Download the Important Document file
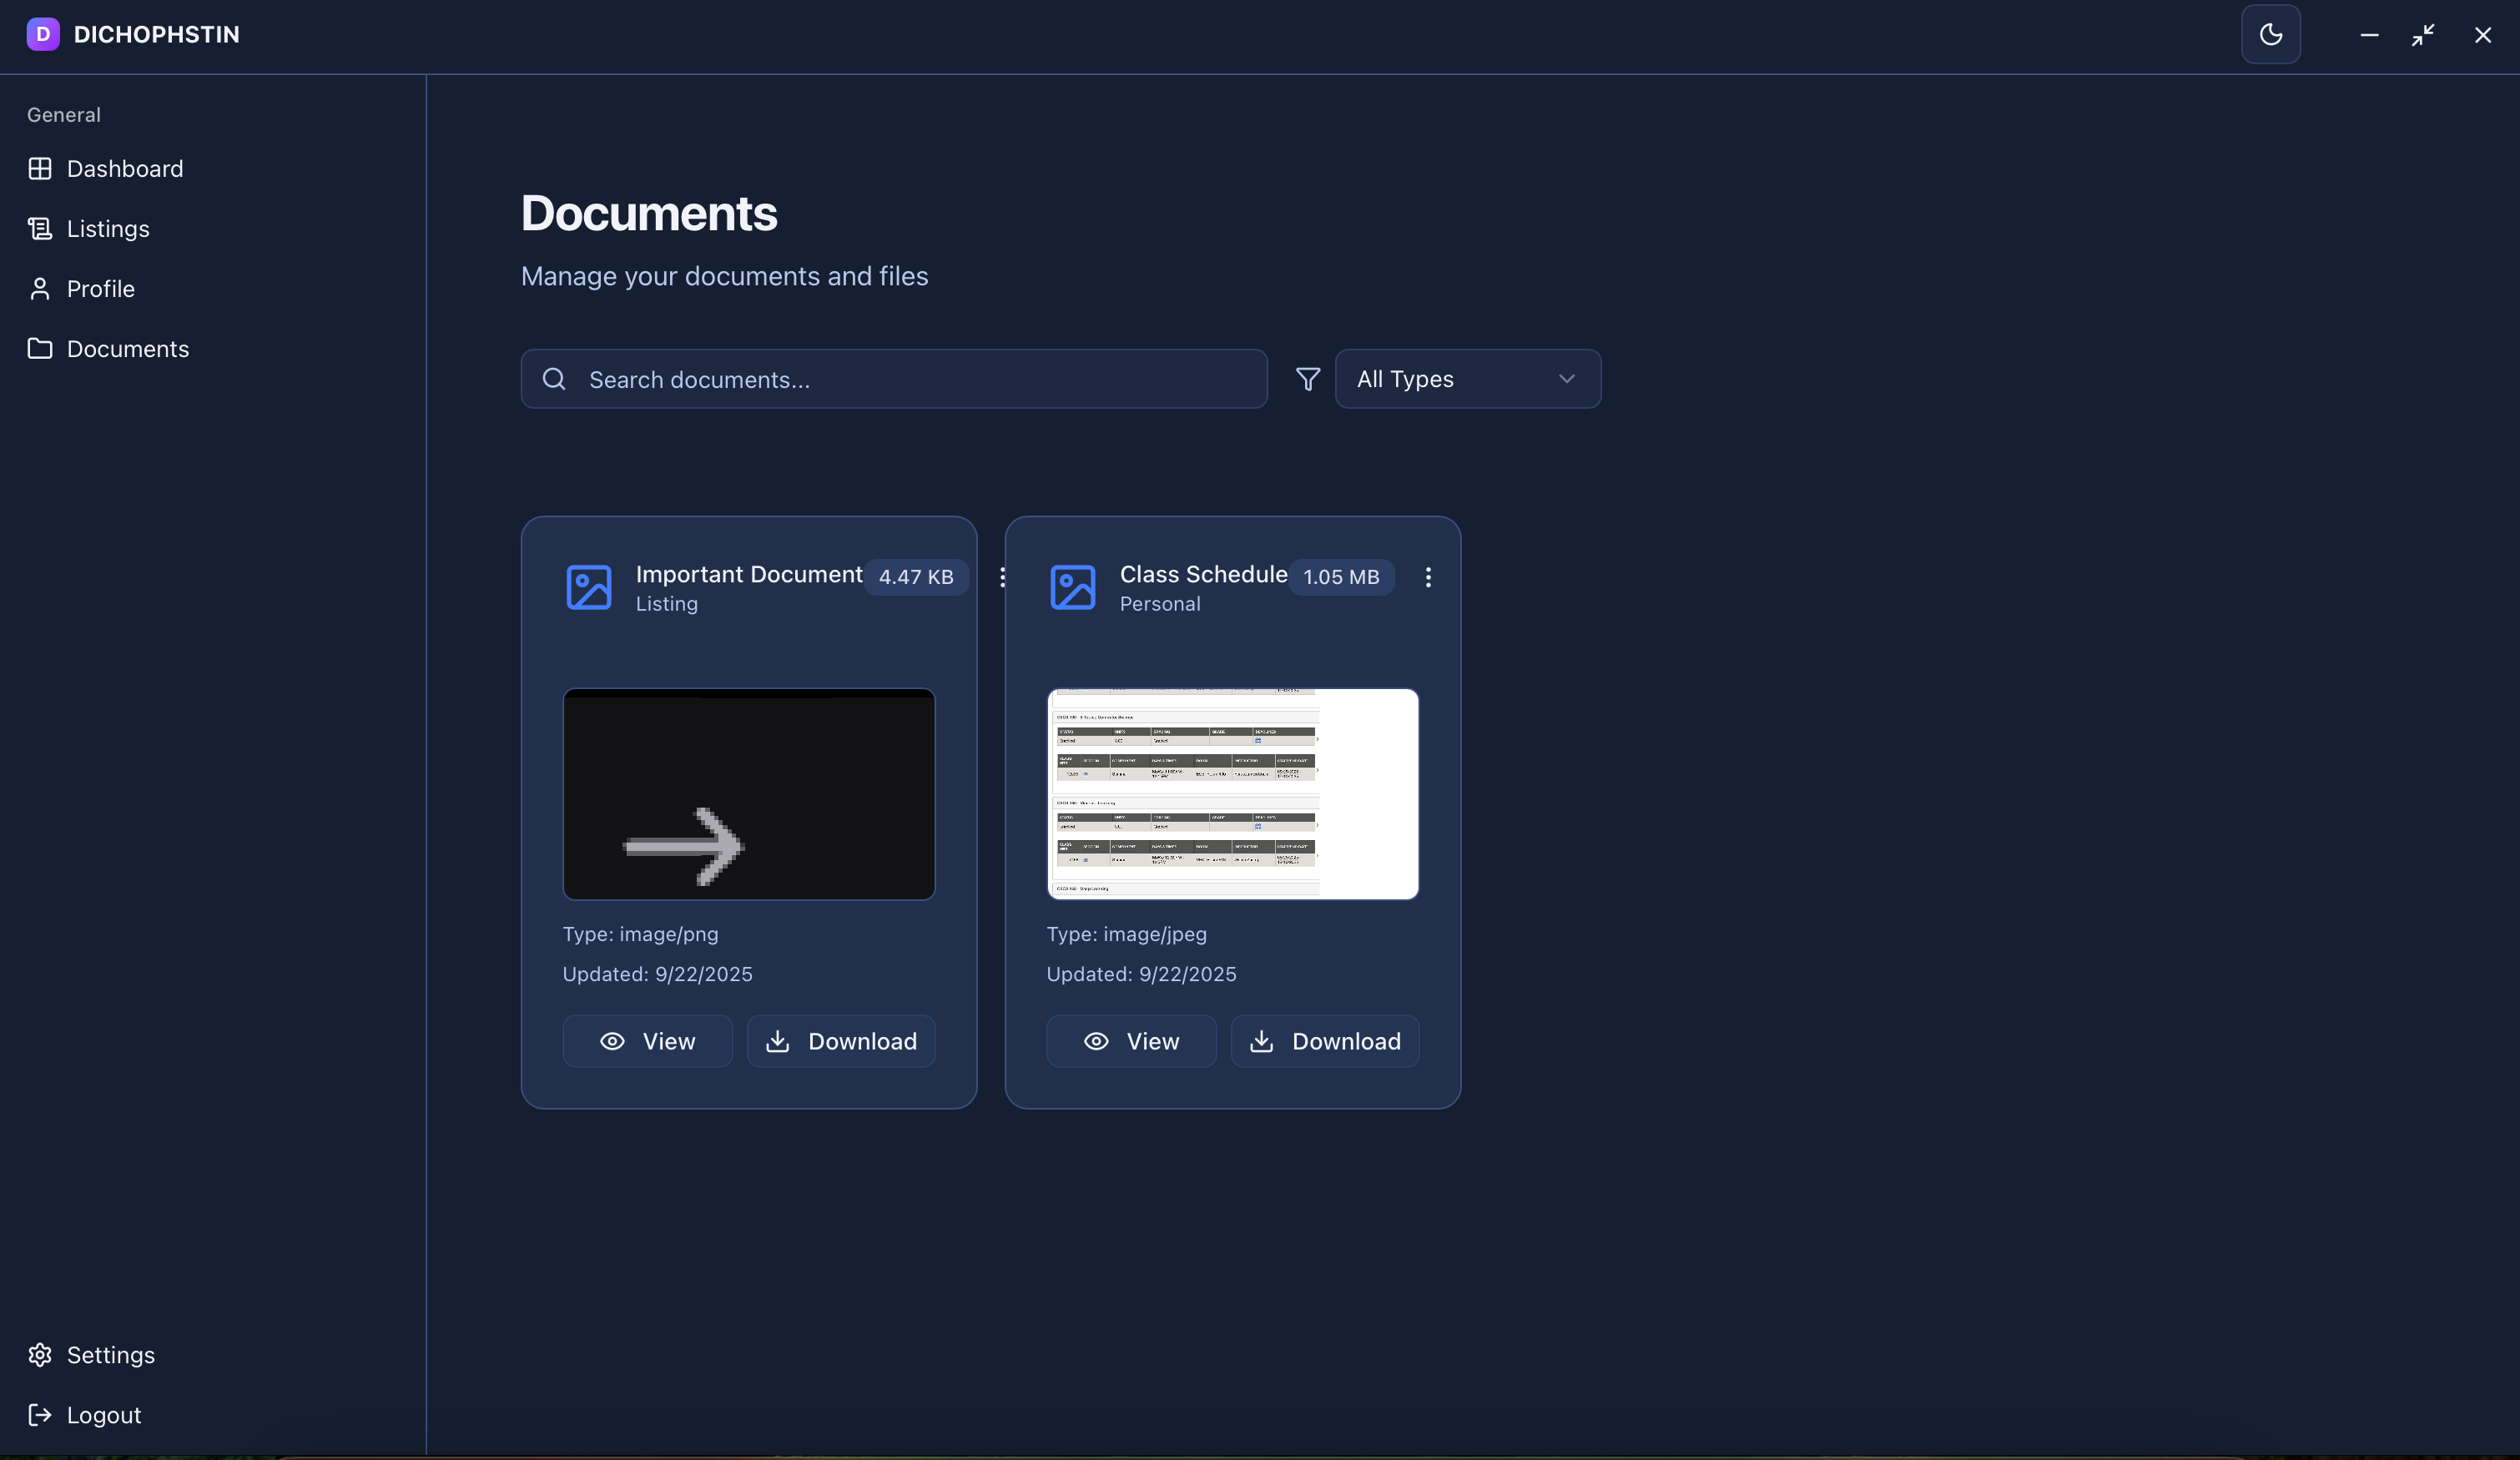 [841, 1041]
